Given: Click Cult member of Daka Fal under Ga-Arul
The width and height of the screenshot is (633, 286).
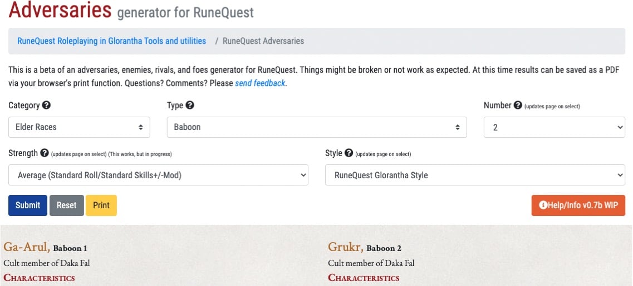Looking at the screenshot, I should (x=46, y=263).
